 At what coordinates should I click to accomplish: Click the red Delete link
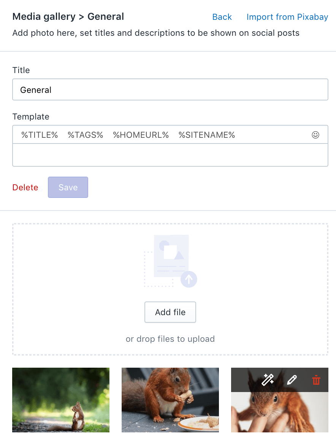25,187
